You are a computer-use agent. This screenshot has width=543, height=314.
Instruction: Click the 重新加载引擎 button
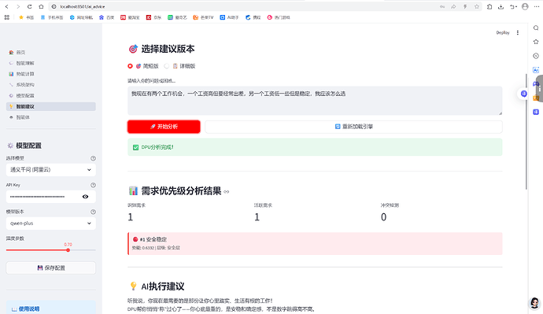click(x=353, y=127)
